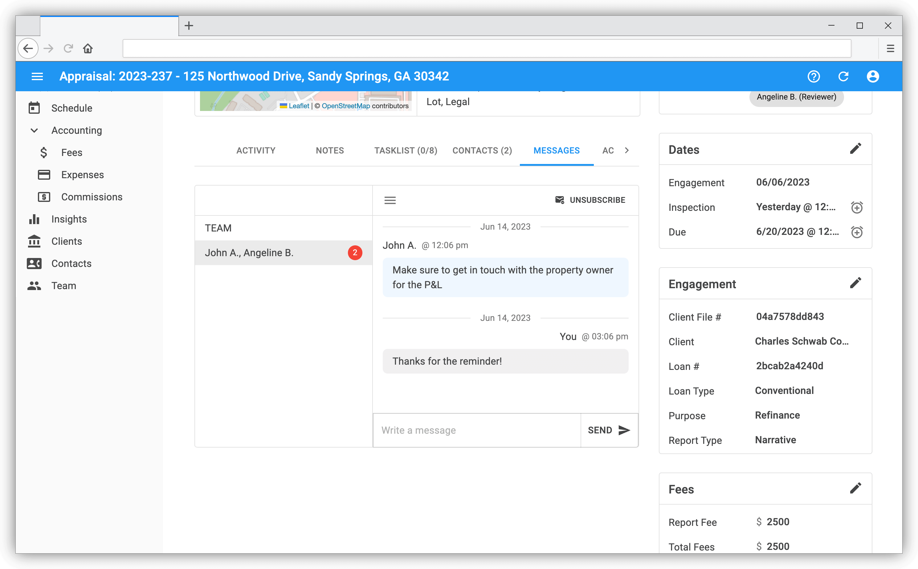
Task: Open the browser menu hamburger button
Action: coord(890,48)
